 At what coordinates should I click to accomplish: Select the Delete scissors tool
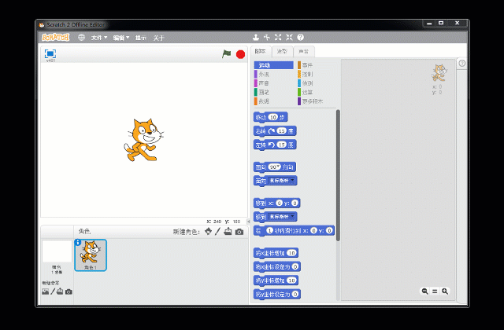coord(267,37)
